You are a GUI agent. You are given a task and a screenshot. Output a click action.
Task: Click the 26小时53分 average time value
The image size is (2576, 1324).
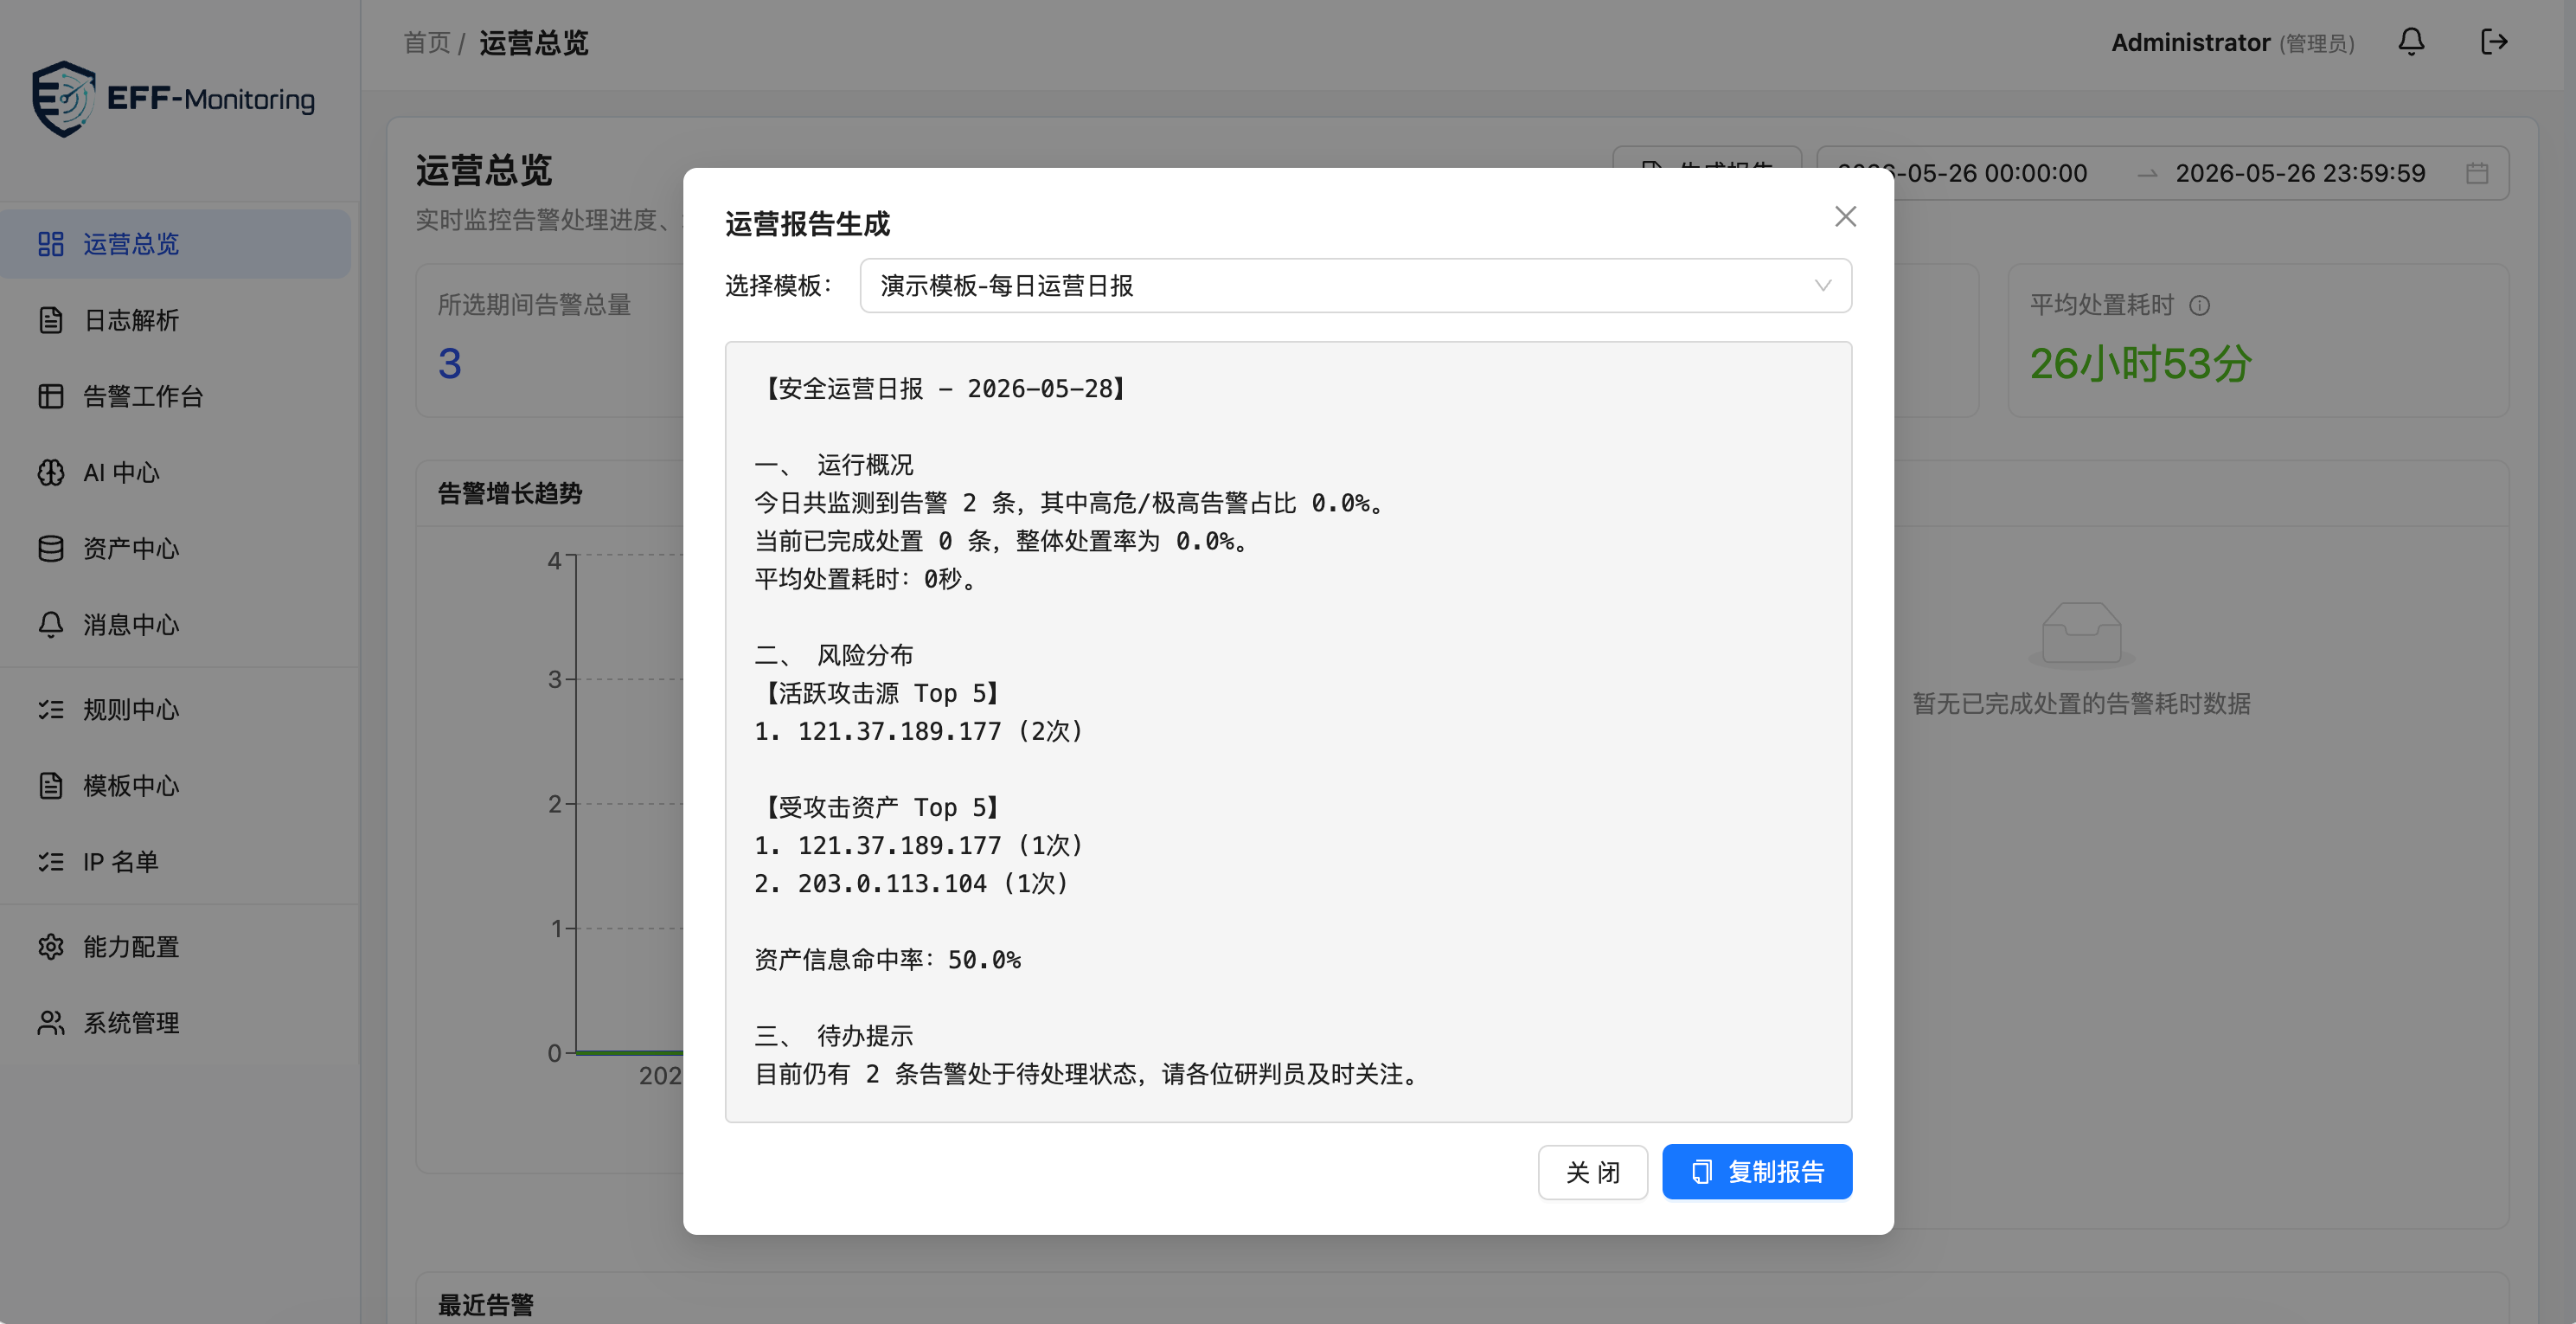[x=2140, y=363]
